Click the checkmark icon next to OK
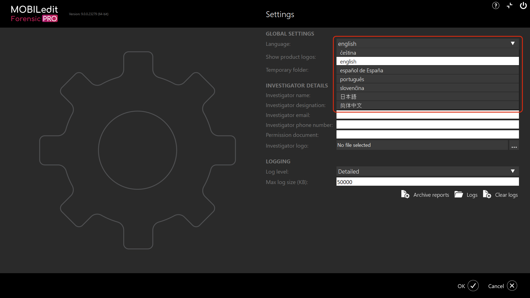 coord(473,286)
